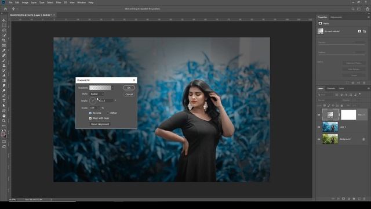This screenshot has width=371, height=209.
Task: Click the Home icon in options bar
Action: tap(5, 9)
